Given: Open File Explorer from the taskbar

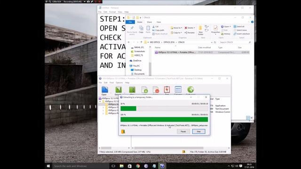Looking at the screenshot, I should [121, 166].
